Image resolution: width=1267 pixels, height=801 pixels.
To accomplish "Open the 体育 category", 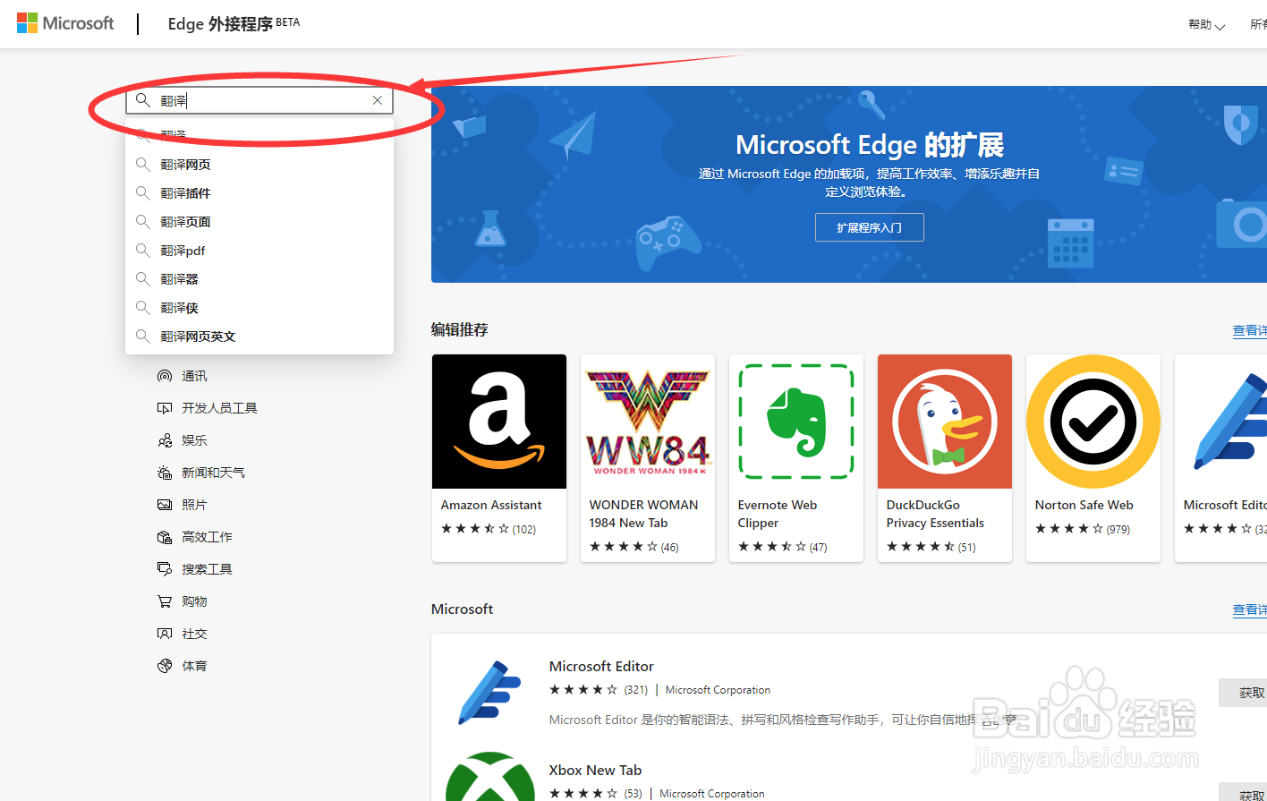I will (194, 666).
